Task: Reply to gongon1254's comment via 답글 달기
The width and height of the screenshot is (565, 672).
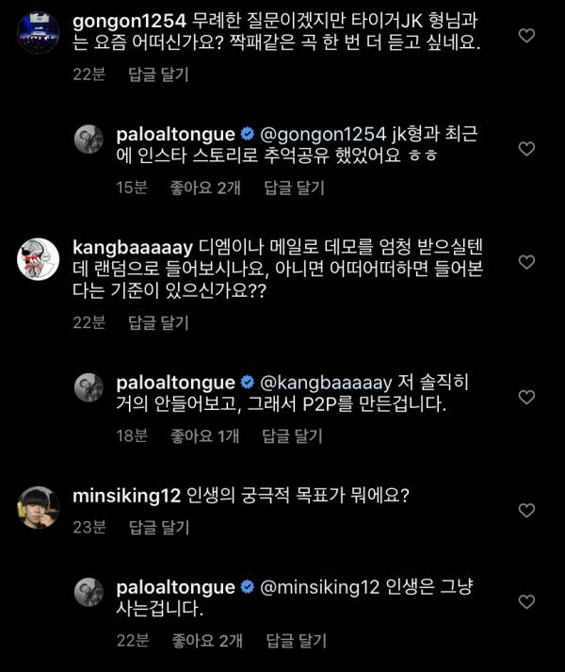Action: [157, 74]
